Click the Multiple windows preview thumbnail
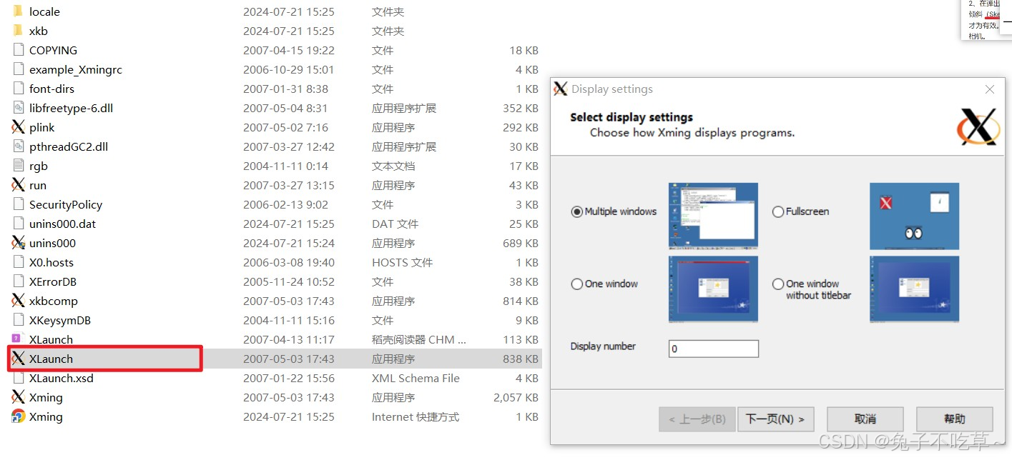 click(x=713, y=216)
